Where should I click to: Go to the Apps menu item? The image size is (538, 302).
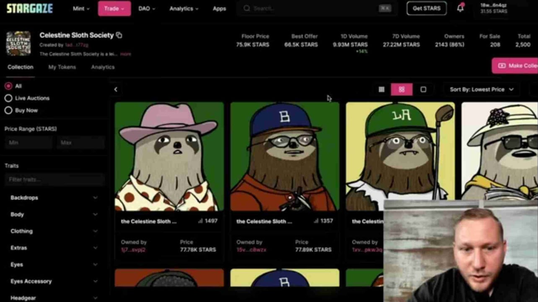click(219, 8)
